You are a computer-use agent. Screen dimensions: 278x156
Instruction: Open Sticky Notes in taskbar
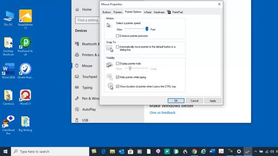click(94, 151)
